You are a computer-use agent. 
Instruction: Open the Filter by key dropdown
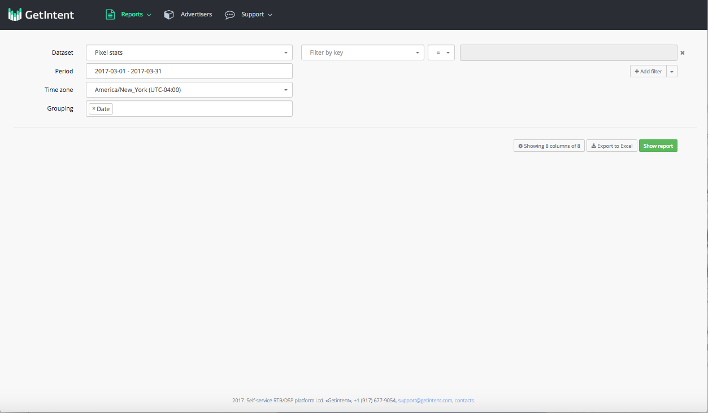click(x=362, y=52)
